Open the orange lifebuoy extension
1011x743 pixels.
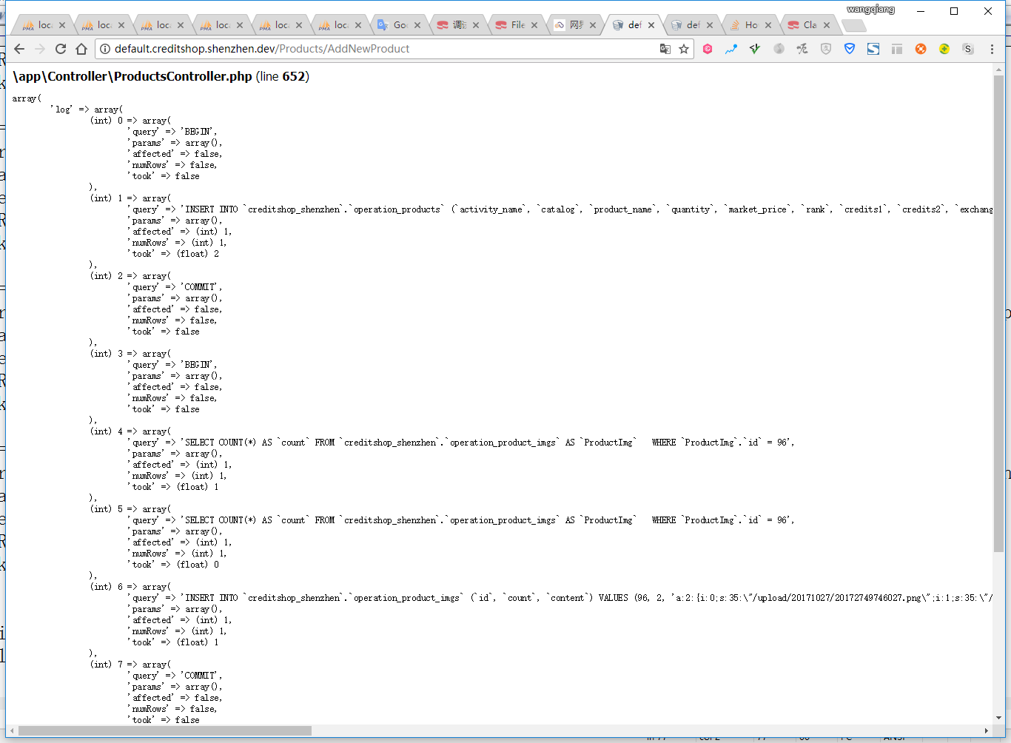tap(921, 49)
